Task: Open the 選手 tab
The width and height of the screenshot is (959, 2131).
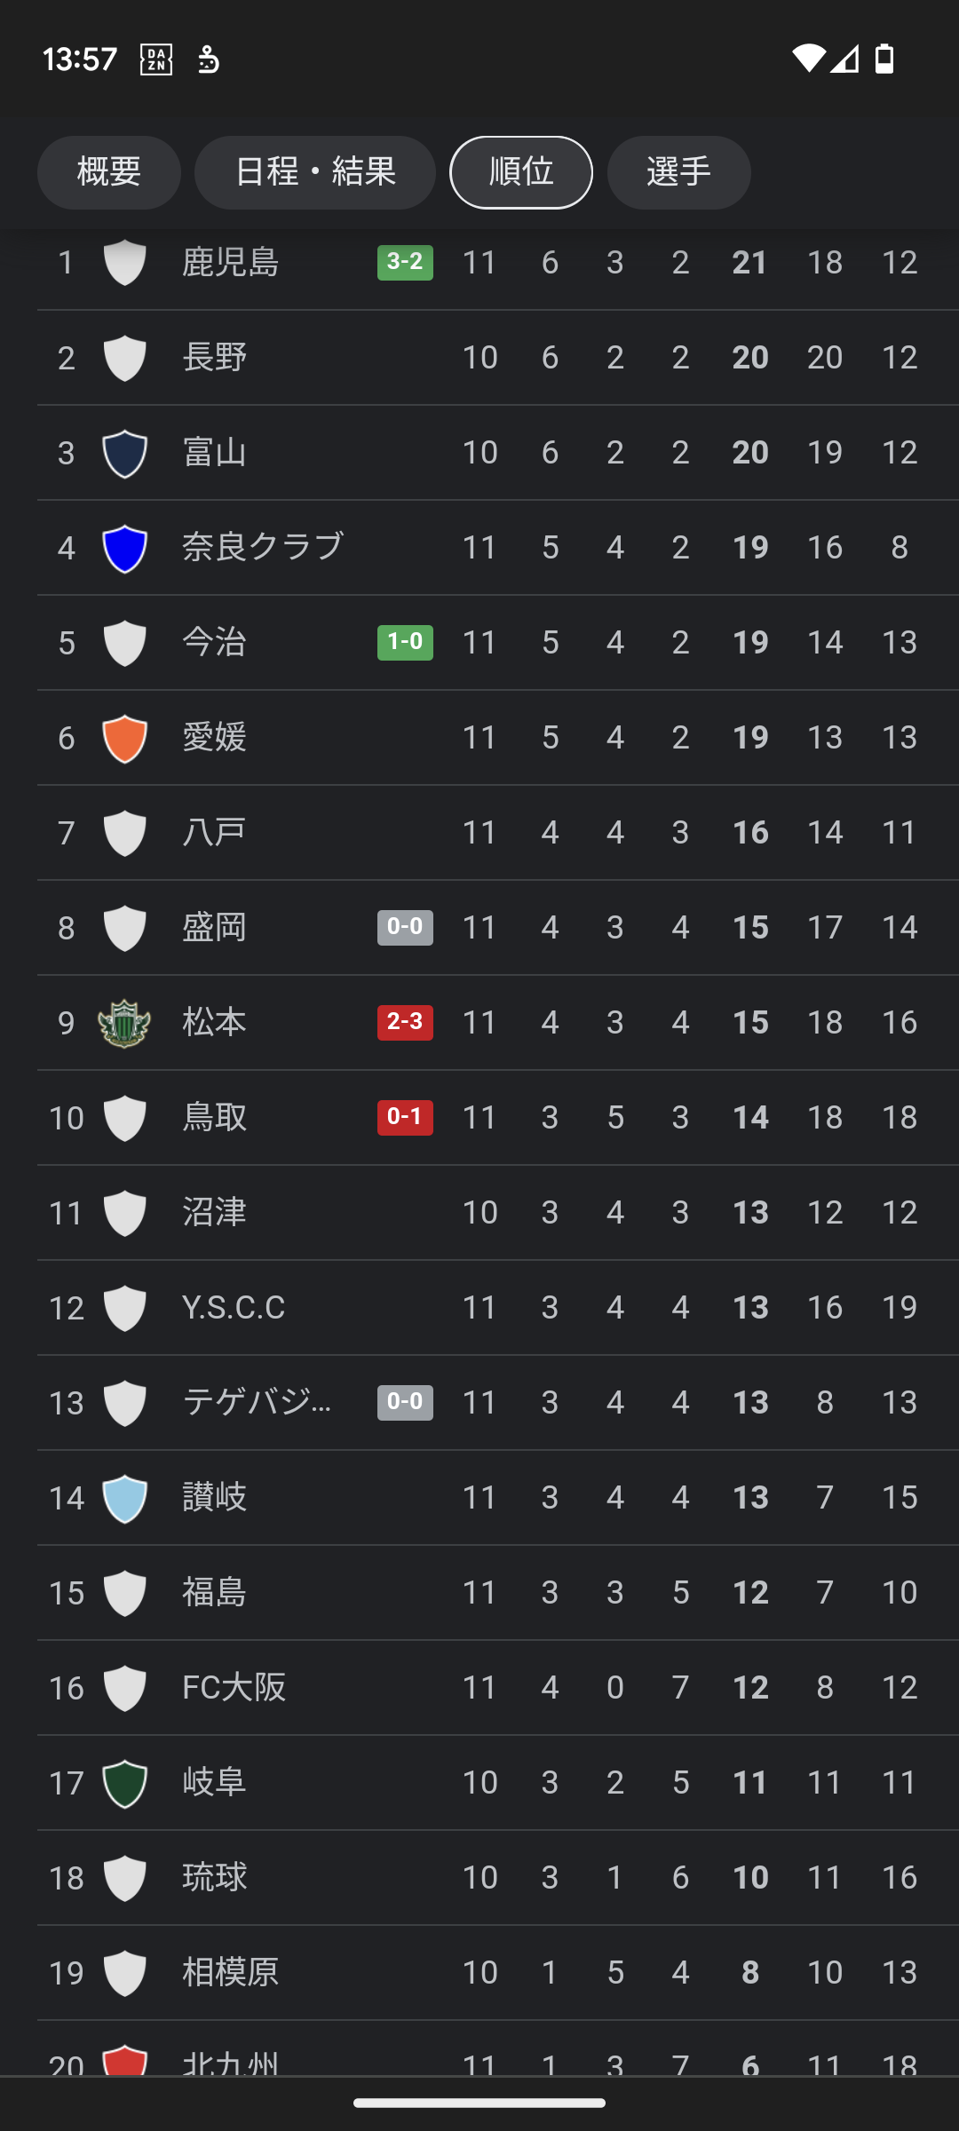Action: (x=679, y=172)
